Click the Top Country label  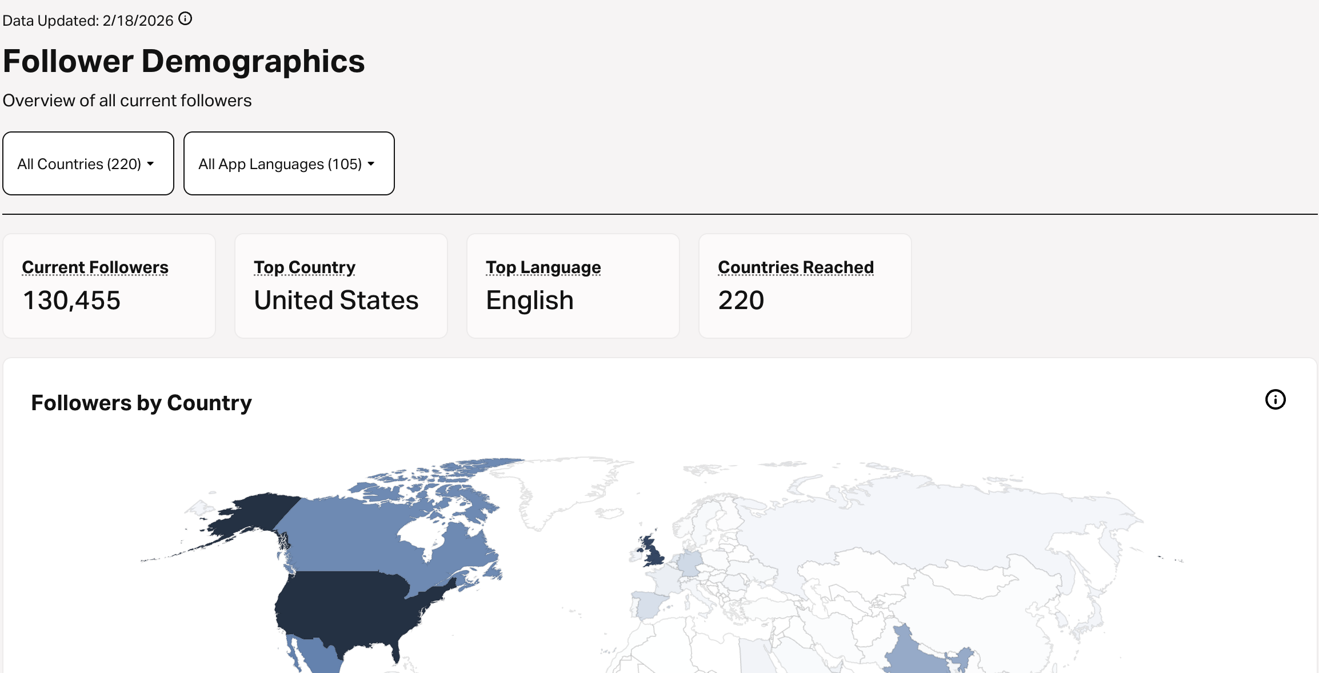point(305,267)
